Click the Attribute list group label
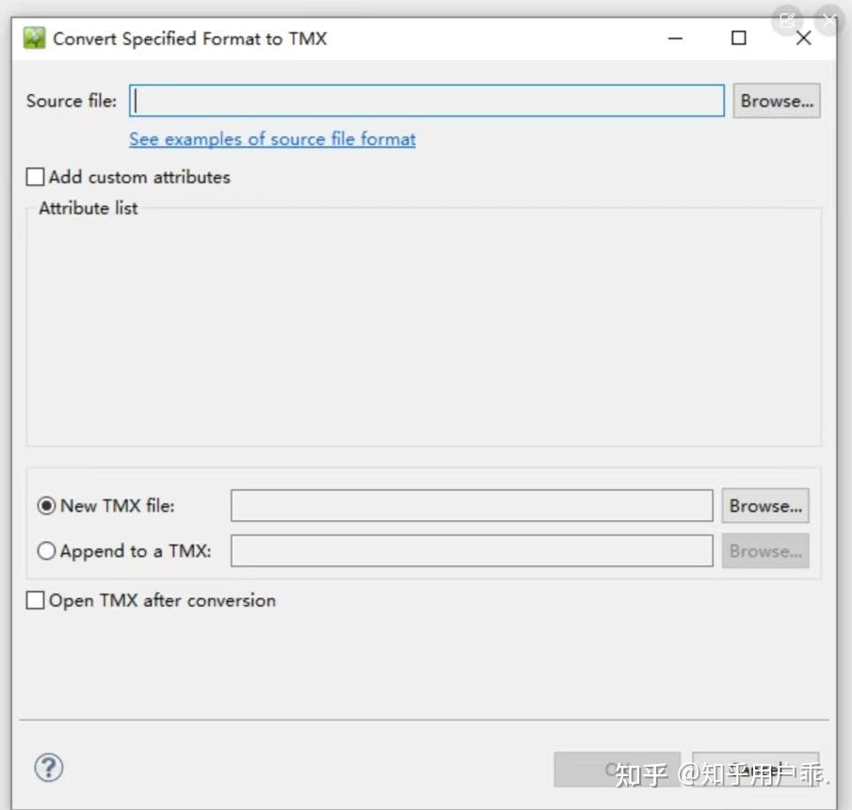Screen dimensions: 852x810 (x=87, y=208)
